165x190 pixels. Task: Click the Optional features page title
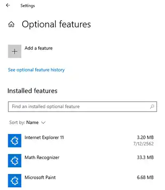tap(57, 24)
